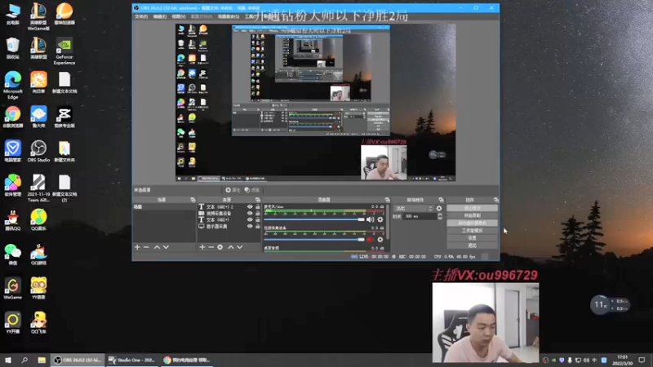This screenshot has width=653, height=367.
Task: Open the View menu in OBS
Action: click(179, 16)
